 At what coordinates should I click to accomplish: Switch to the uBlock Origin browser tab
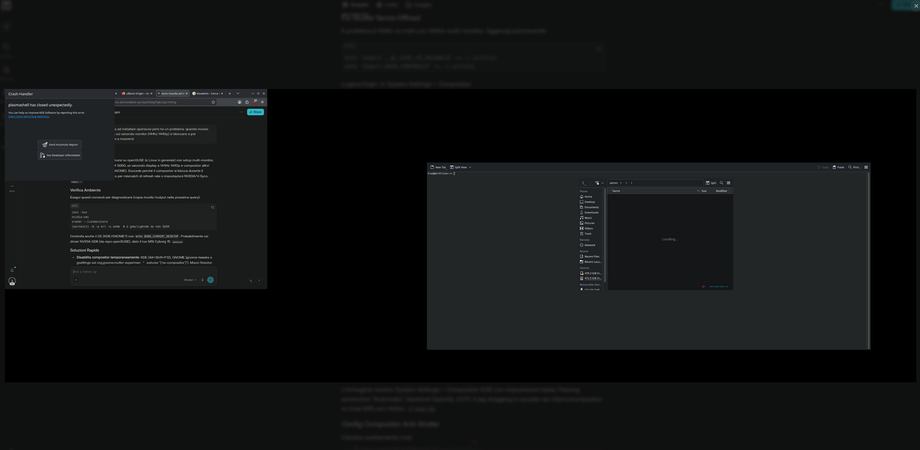[135, 93]
